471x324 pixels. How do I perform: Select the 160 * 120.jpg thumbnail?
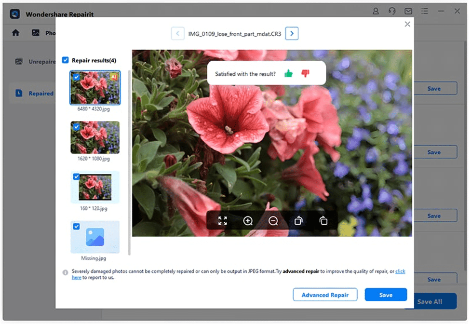(x=95, y=189)
